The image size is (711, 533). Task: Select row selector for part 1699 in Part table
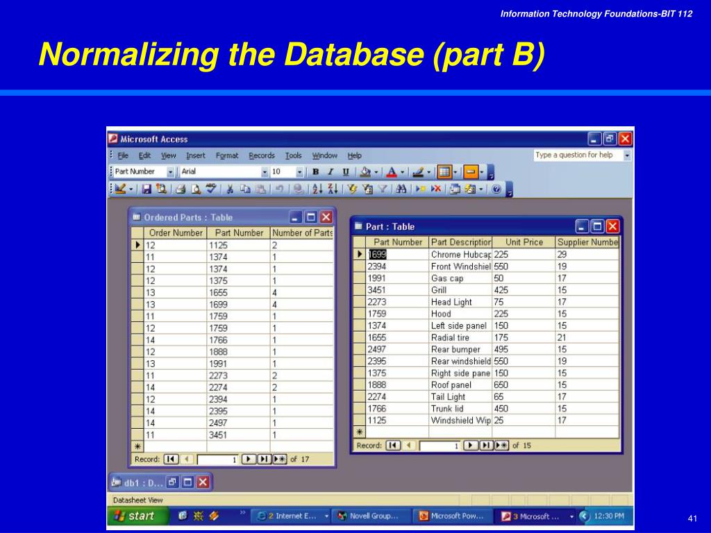pyautogui.click(x=360, y=254)
